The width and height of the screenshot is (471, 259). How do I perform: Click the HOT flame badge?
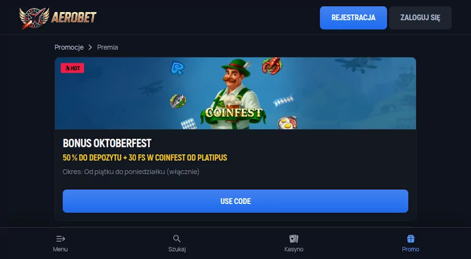pos(72,68)
